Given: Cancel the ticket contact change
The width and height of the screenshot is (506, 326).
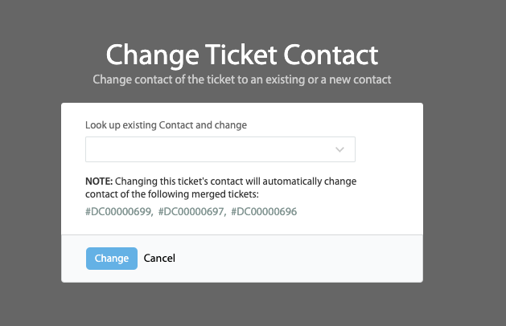Looking at the screenshot, I should point(159,258).
